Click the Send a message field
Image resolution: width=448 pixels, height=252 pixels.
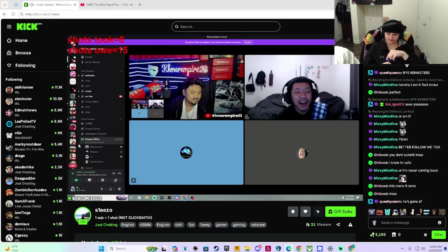click(406, 223)
